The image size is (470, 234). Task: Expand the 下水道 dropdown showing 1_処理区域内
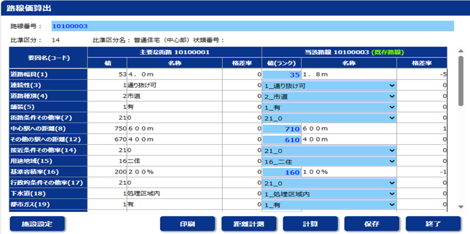pos(330,194)
